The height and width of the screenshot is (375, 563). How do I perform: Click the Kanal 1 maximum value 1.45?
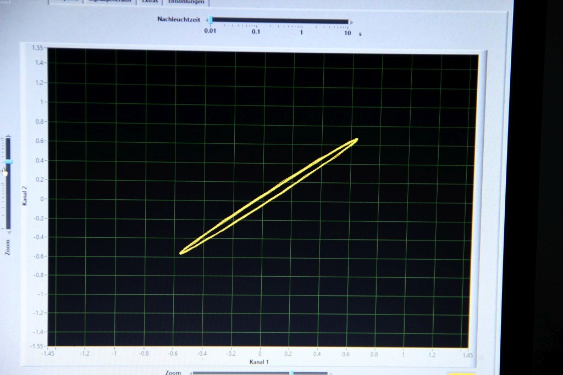[467, 356]
